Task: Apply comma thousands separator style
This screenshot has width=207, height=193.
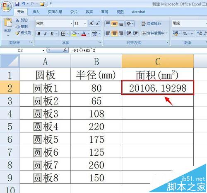Action: pos(192,34)
